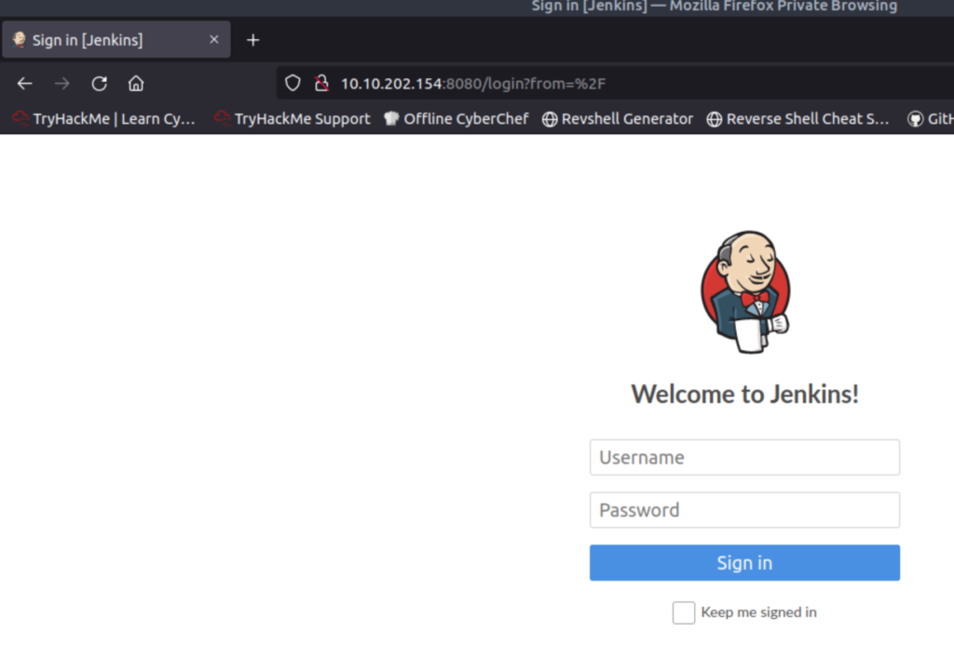Click the insecure connection padlock icon
This screenshot has height=647, width=954.
click(321, 83)
